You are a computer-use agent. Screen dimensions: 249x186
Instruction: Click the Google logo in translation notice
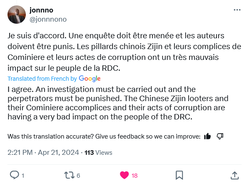coord(90,79)
